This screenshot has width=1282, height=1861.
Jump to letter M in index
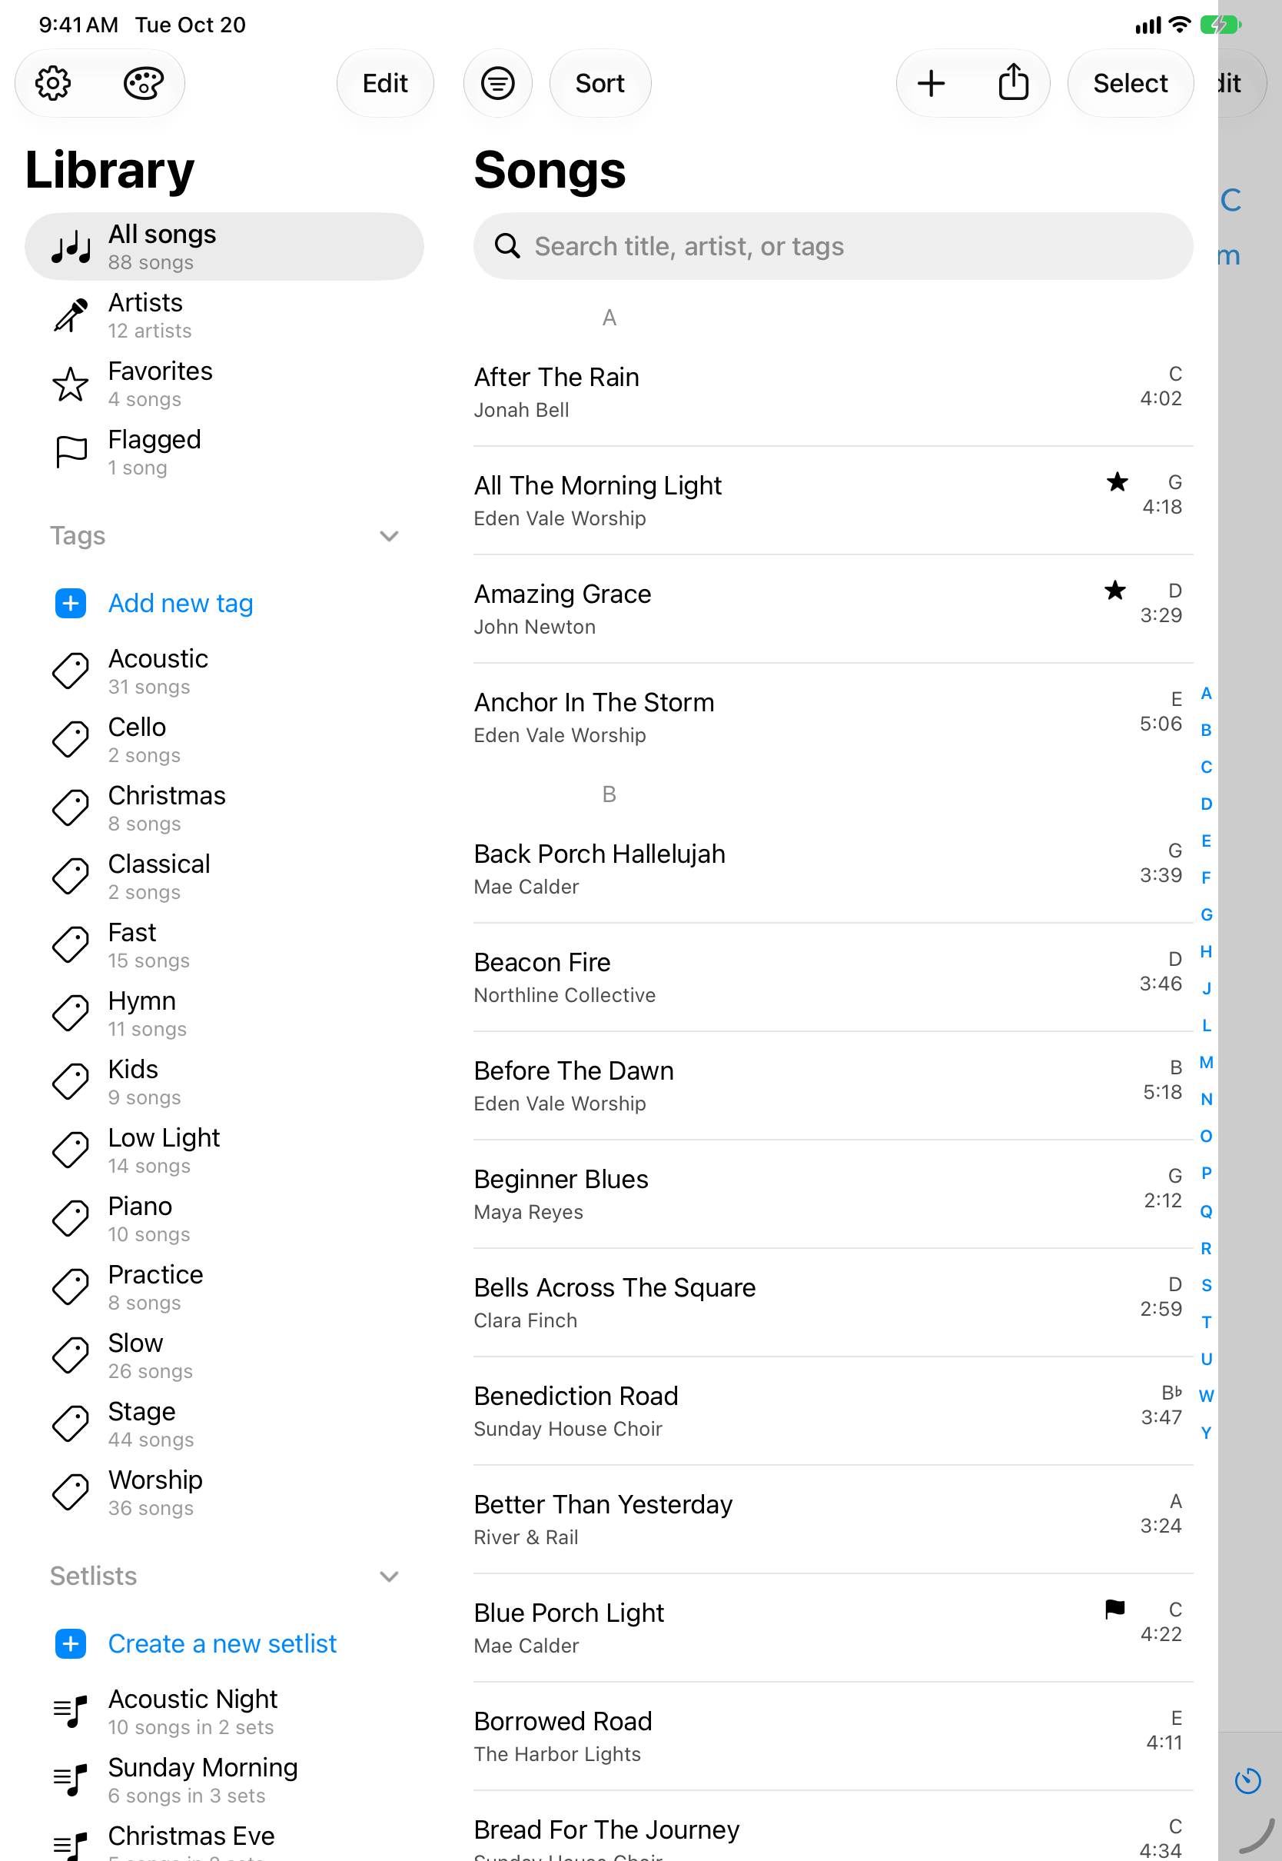point(1206,1062)
